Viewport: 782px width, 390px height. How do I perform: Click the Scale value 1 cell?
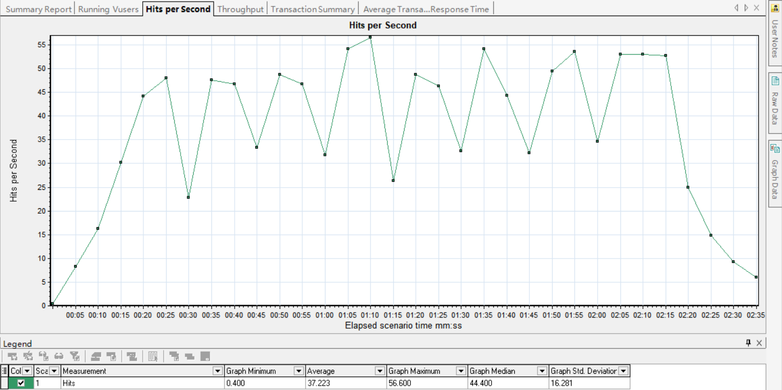pos(48,383)
